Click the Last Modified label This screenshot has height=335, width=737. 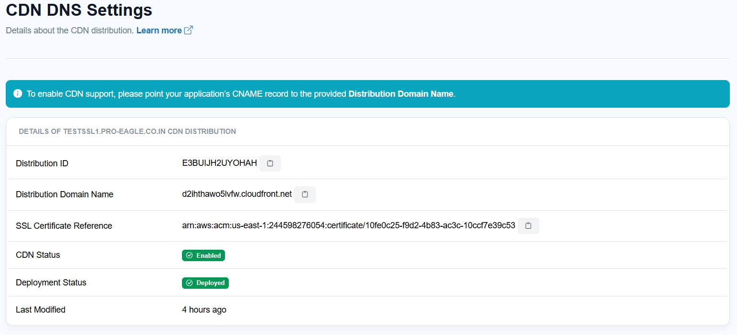click(x=41, y=310)
